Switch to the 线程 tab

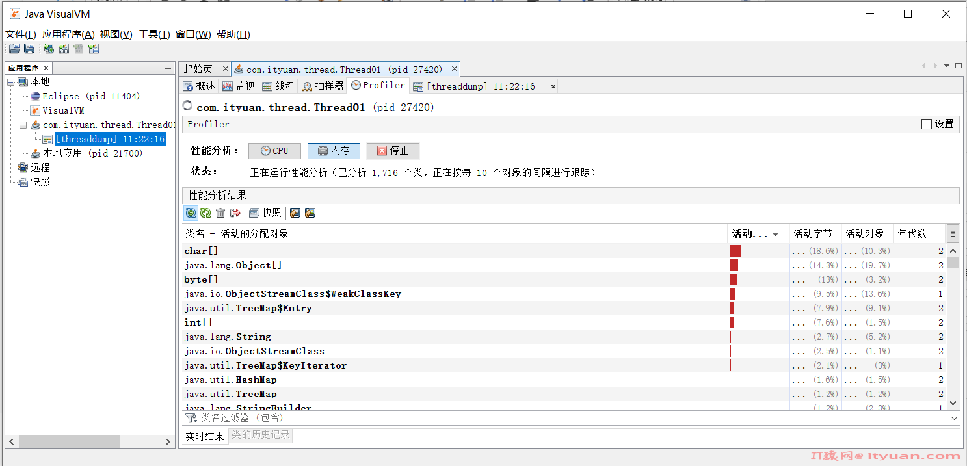278,86
